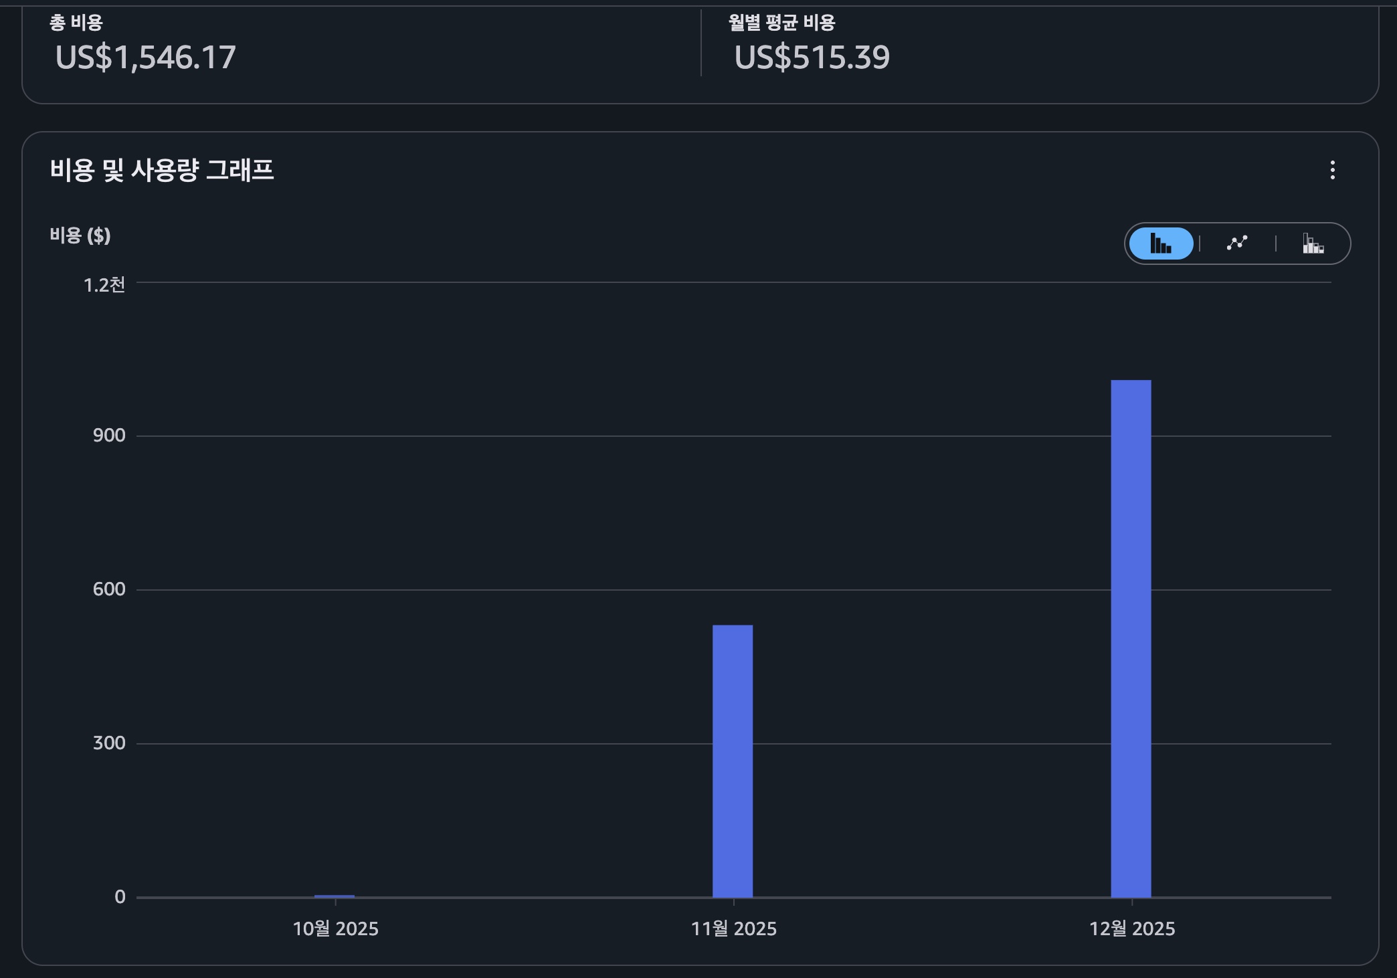Click the tiny October 2025 bar
This screenshot has width=1397, height=978.
(335, 896)
